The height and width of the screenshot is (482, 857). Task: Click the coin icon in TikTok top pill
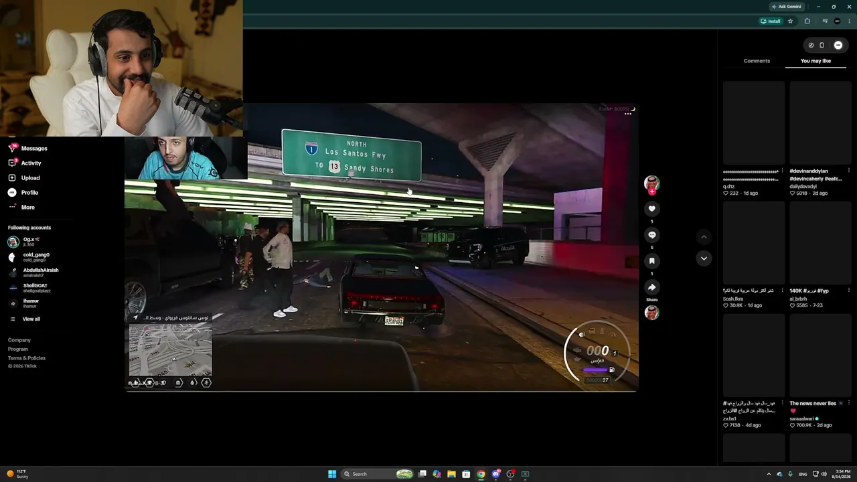[x=811, y=46]
